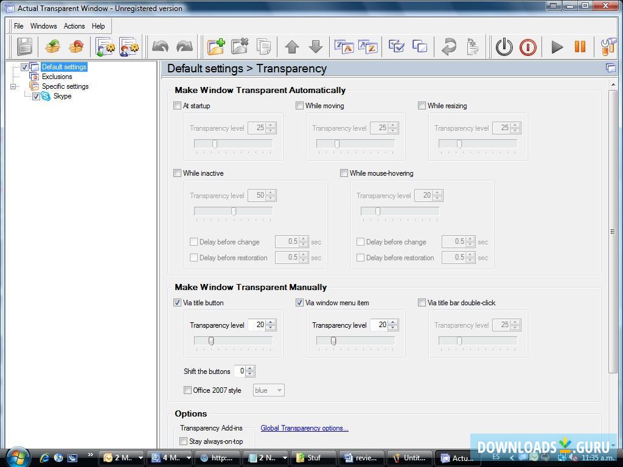
Task: Open the Windows menu
Action: [43, 26]
